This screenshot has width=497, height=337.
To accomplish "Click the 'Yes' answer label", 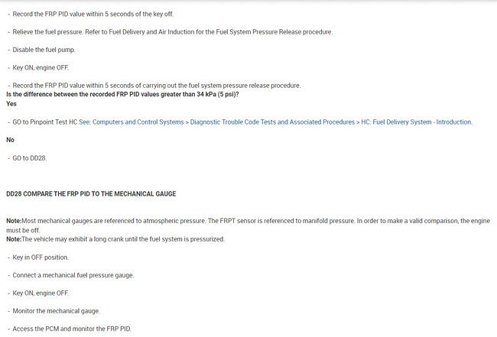I will [x=11, y=103].
